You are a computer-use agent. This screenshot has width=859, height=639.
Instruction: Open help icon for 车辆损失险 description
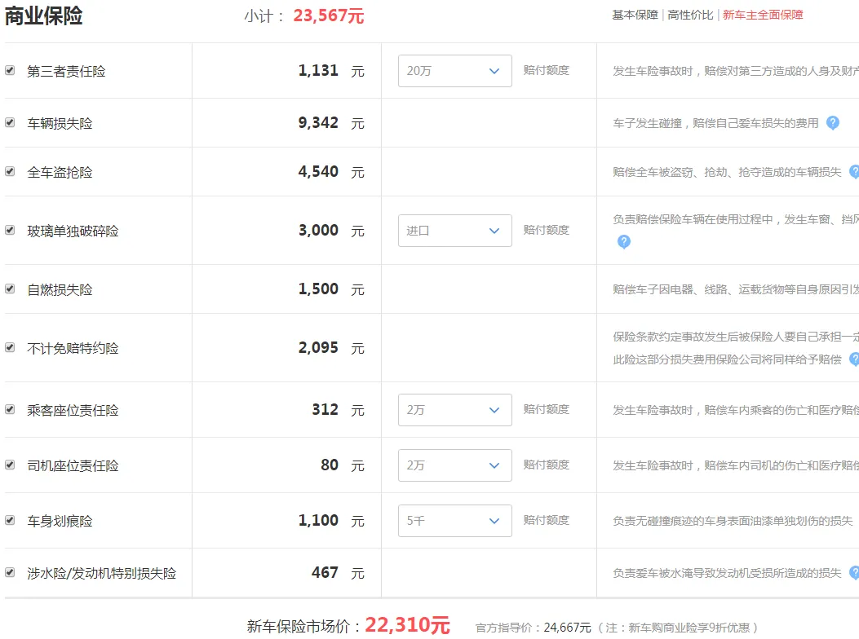(832, 123)
